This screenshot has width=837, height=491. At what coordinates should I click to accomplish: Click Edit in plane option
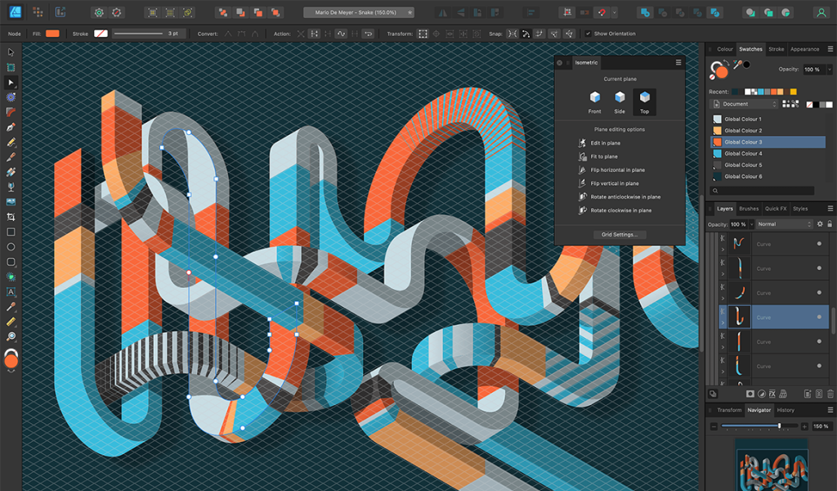[x=606, y=143]
